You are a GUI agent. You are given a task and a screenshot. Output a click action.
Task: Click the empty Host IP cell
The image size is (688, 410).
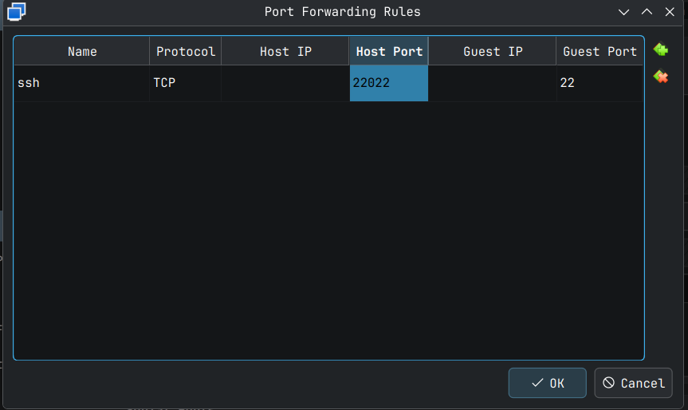285,83
